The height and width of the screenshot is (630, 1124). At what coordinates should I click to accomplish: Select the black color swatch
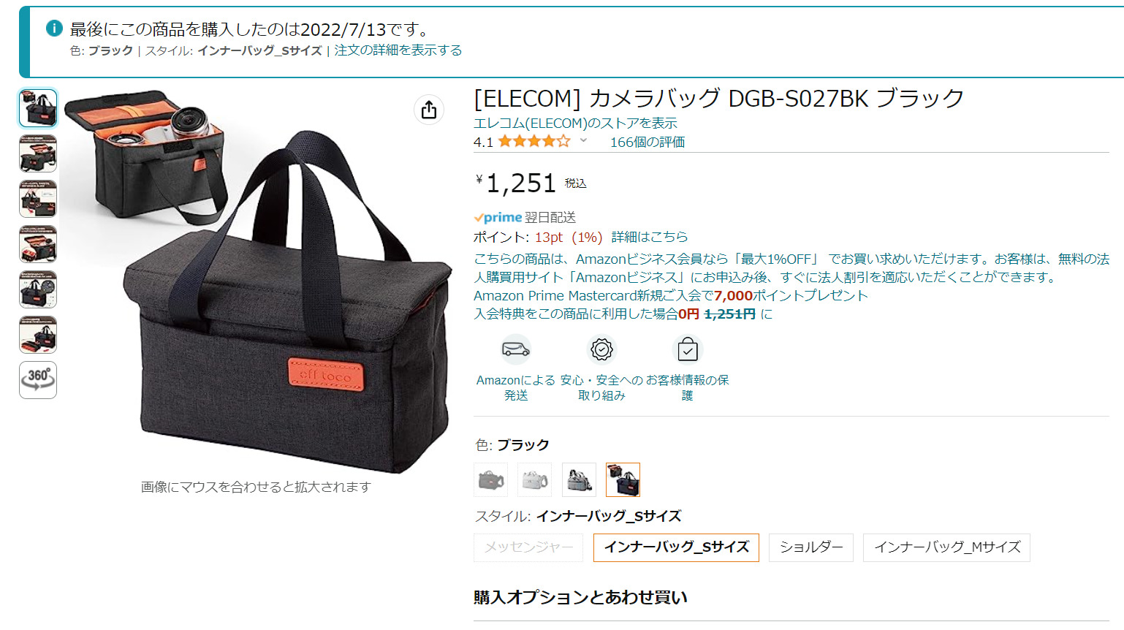pos(623,480)
